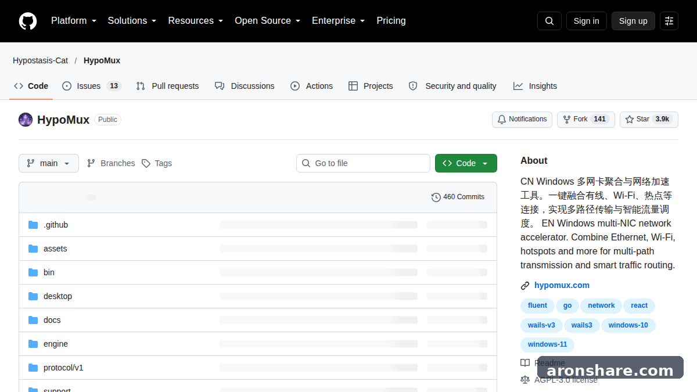Open the Branches list icon
This screenshot has height=392, width=697.
[x=91, y=163]
